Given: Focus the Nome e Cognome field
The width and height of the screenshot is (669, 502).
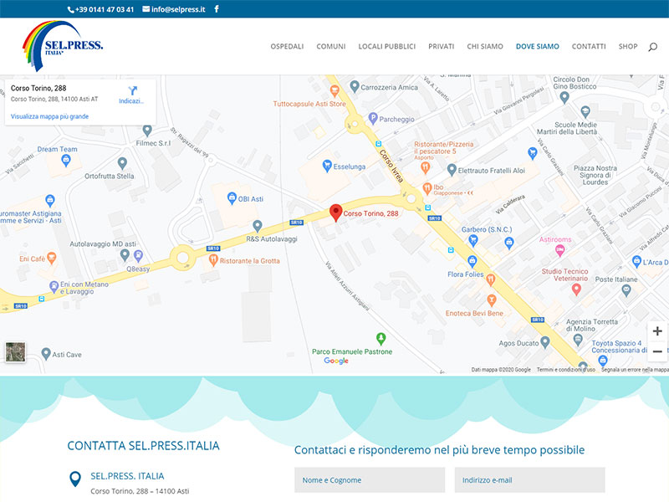Looking at the screenshot, I should click(370, 480).
